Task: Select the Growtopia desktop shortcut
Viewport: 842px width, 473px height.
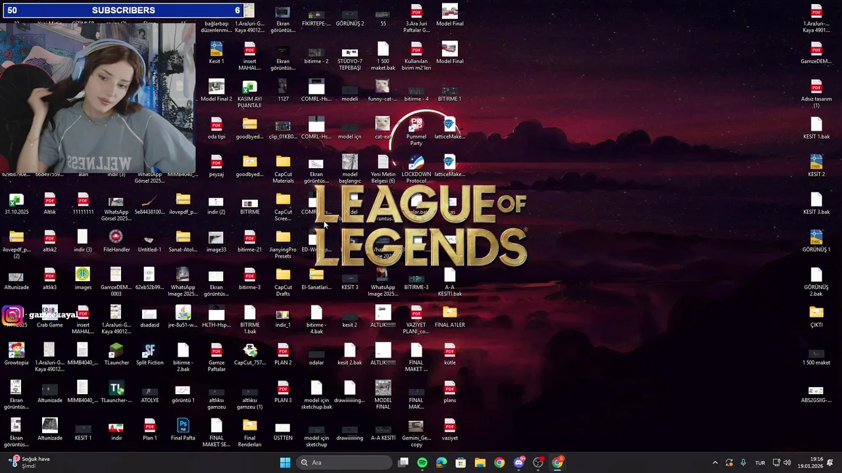Action: [x=16, y=355]
